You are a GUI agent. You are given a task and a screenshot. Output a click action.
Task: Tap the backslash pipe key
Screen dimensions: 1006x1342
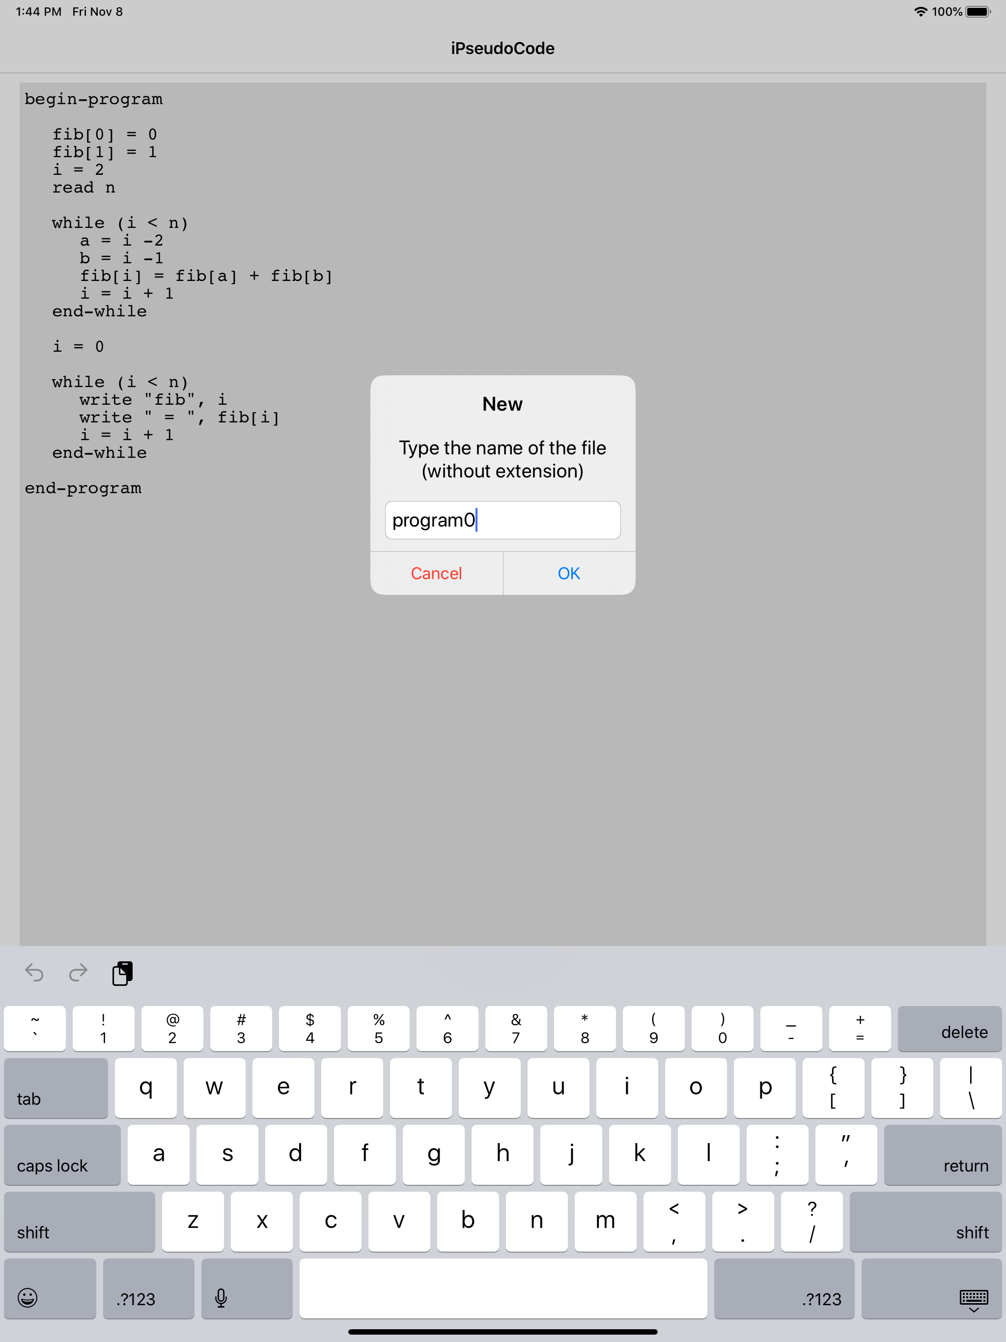coord(971,1089)
